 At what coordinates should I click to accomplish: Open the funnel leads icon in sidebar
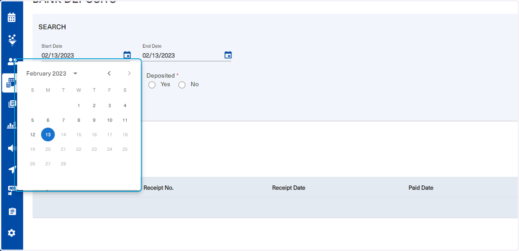click(12, 40)
